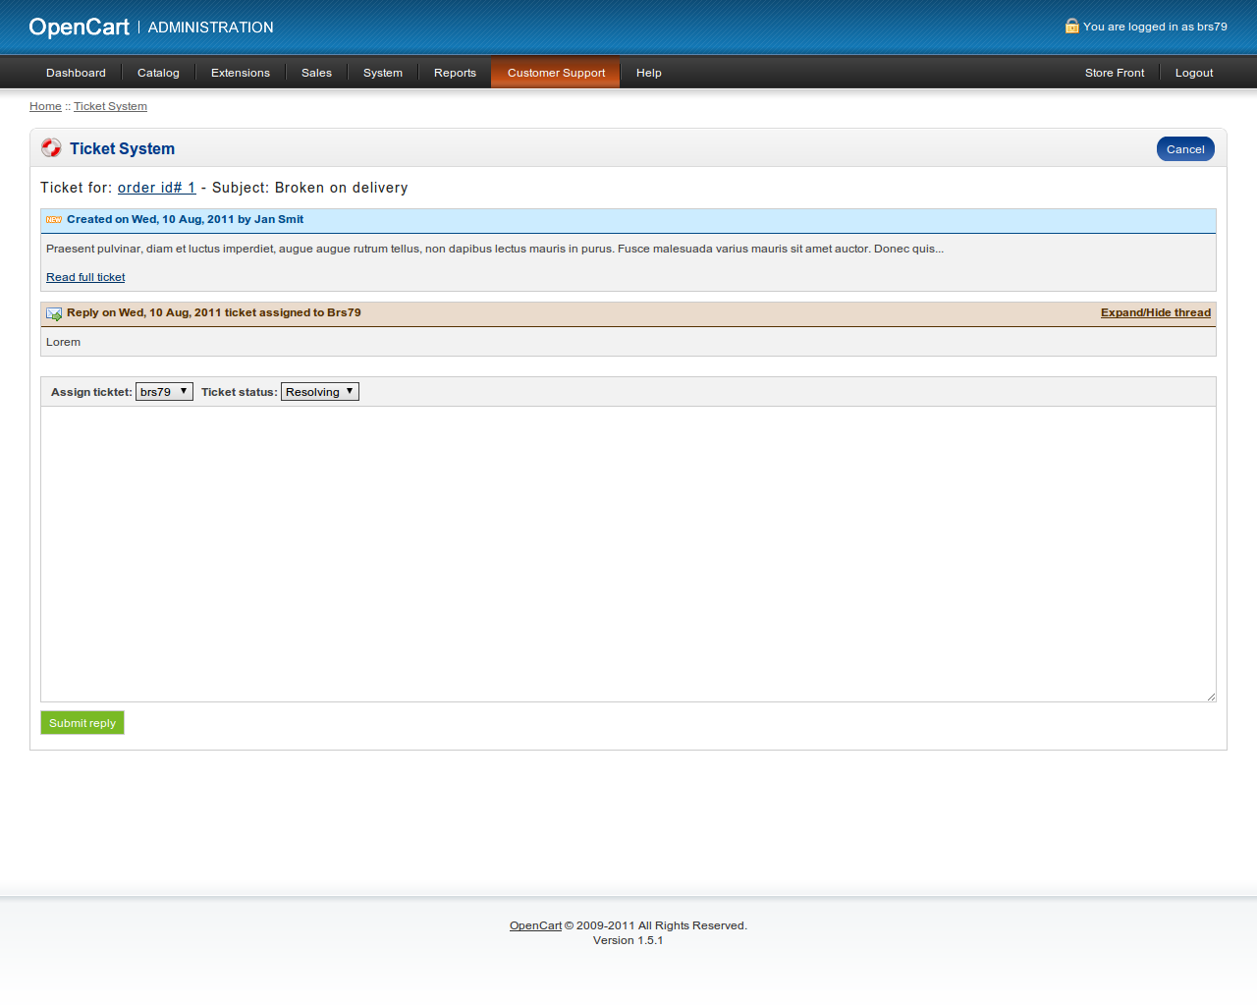
Task: Click Logout in the navigation bar
Action: tap(1194, 73)
